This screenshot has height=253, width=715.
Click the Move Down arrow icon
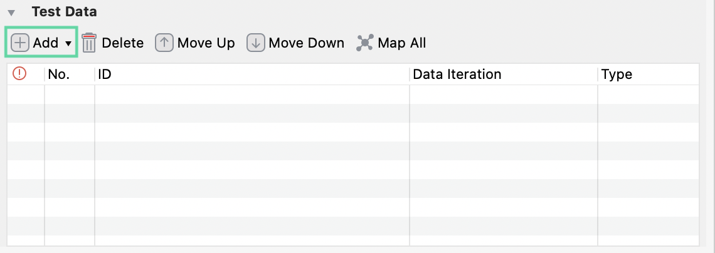click(x=255, y=43)
